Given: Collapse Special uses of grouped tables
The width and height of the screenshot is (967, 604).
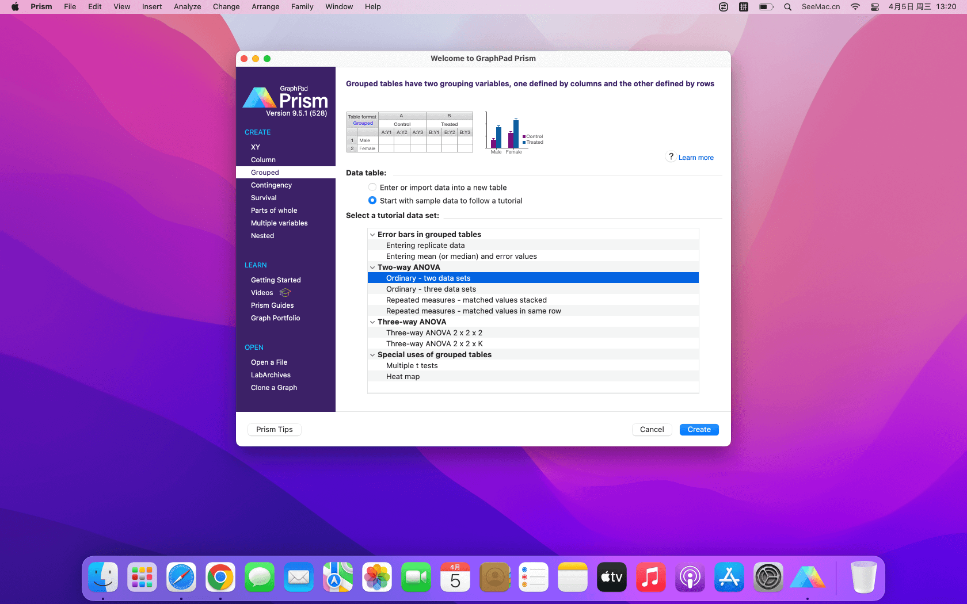Looking at the screenshot, I should click(372, 355).
